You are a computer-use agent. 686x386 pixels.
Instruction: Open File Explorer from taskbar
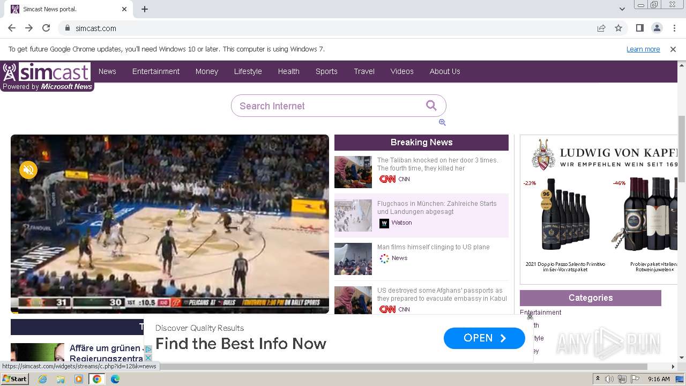[61, 379]
